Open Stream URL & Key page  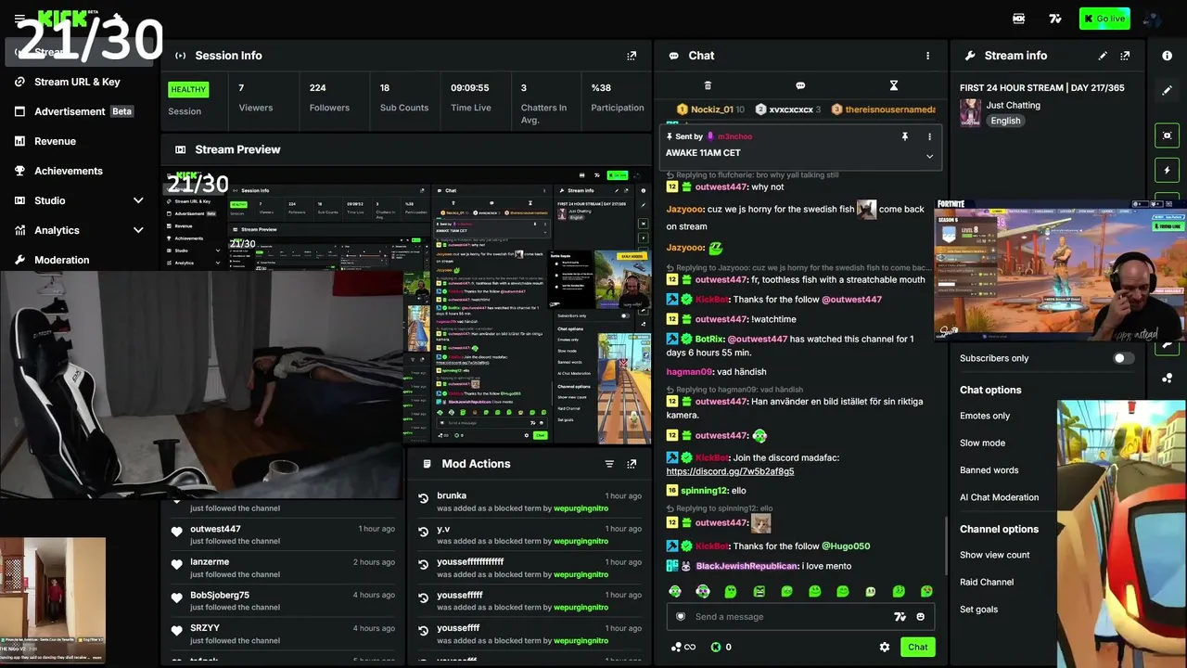pos(79,82)
